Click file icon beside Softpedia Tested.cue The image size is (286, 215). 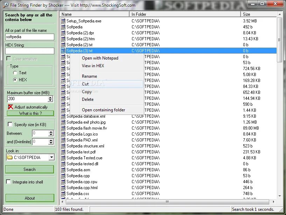coord(63,158)
